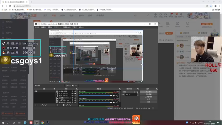222x125 pixels.
Task: Open the Windows Start menu
Action: tap(3, 122)
